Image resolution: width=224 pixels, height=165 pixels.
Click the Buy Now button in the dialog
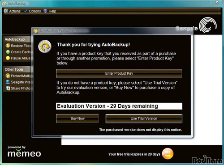coord(78,118)
